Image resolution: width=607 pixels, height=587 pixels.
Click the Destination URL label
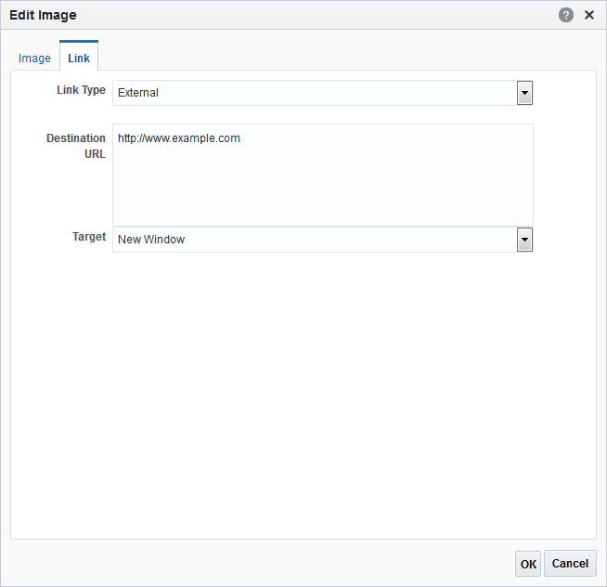pyautogui.click(x=78, y=146)
